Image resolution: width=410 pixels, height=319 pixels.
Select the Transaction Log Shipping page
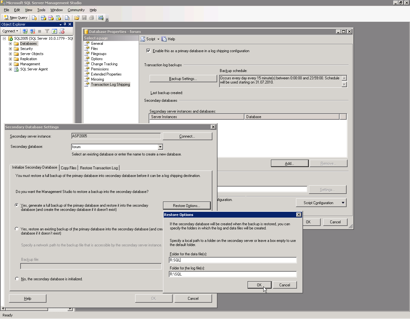(110, 84)
